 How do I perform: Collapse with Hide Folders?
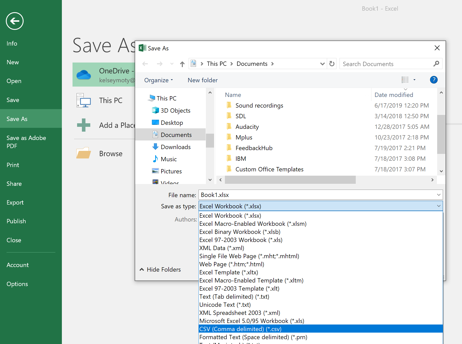pyautogui.click(x=160, y=269)
